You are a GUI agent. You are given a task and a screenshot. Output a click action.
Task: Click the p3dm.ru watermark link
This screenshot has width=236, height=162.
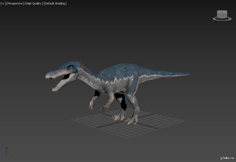point(227,158)
